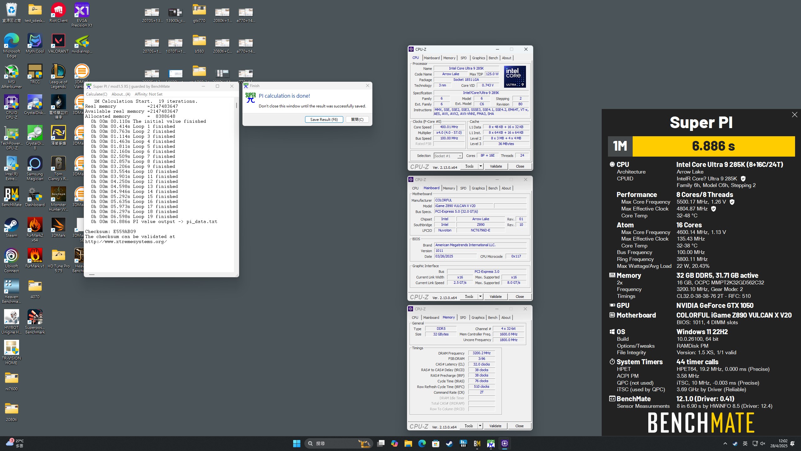Launch the Heaven Benchmark desktop shortcut
This screenshot has height=451, width=801.
pyautogui.click(x=12, y=291)
